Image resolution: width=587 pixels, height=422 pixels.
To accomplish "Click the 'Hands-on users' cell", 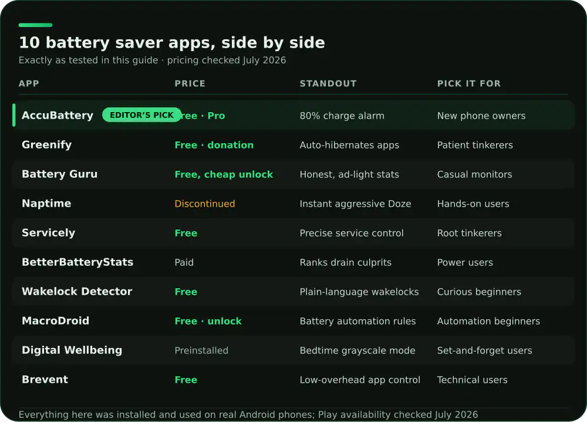I will (x=473, y=204).
